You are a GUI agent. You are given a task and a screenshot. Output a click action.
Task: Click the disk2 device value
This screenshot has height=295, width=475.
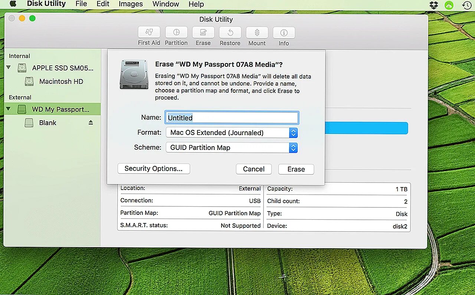tap(400, 226)
